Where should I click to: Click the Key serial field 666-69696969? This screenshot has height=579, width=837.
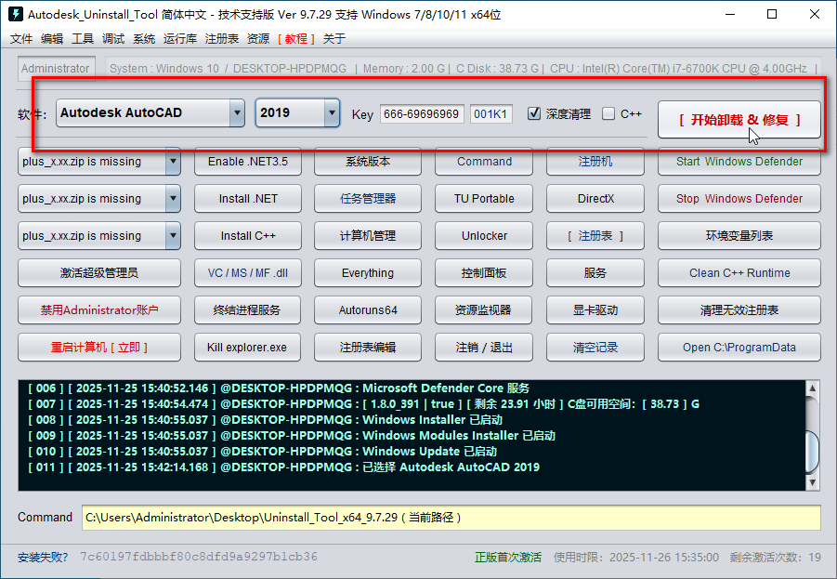[422, 113]
